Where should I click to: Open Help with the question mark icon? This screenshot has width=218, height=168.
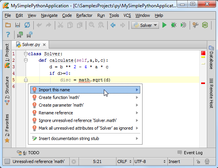(8, 35)
